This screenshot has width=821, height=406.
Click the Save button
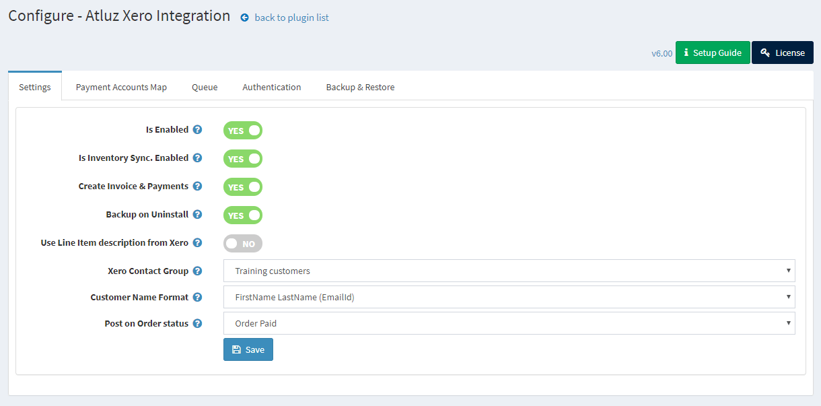point(248,349)
